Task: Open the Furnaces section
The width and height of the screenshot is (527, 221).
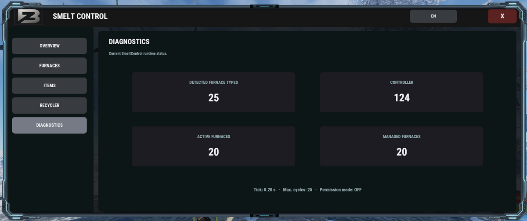Action: tap(50, 66)
